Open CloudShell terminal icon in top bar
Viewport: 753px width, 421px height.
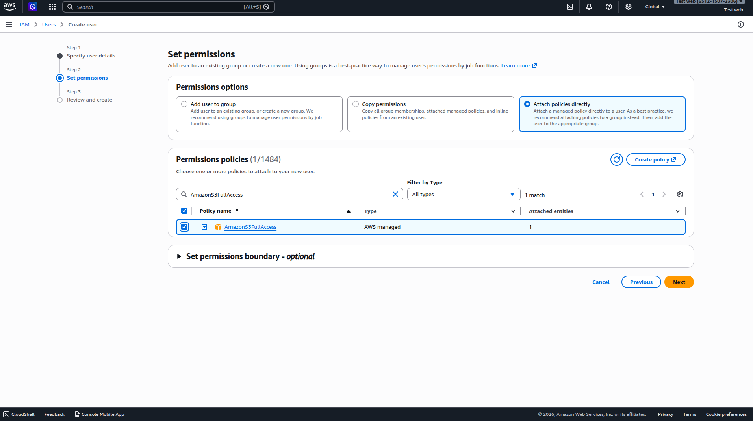(570, 7)
